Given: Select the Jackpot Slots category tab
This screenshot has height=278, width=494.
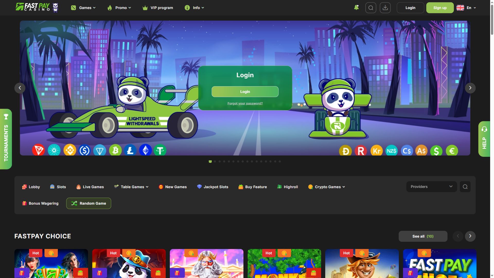Looking at the screenshot, I should click(213, 187).
